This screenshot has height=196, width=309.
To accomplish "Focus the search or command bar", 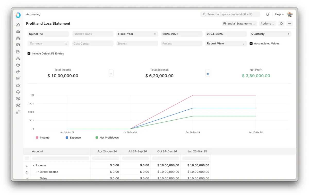I will coord(230,14).
